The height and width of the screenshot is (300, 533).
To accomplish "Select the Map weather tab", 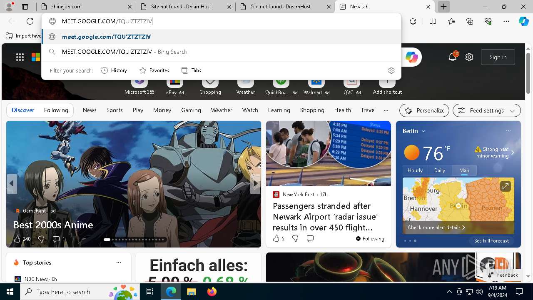I will (x=464, y=170).
